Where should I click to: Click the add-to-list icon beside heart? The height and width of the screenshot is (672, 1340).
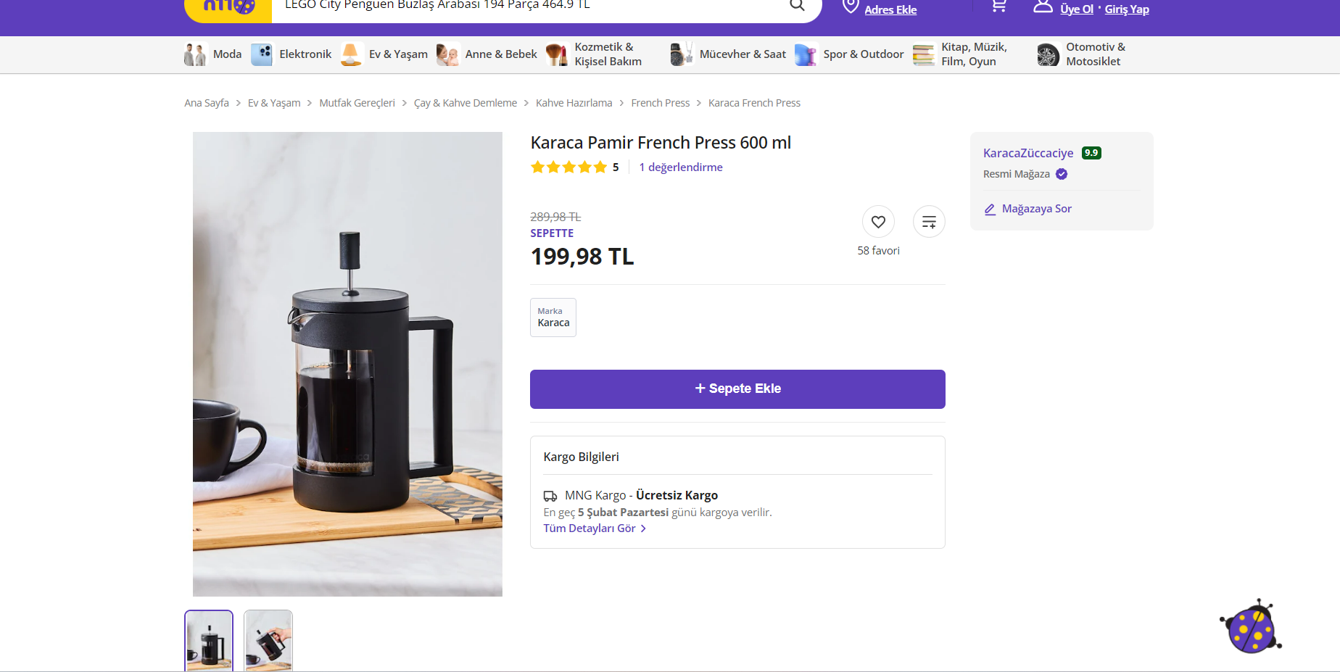click(929, 222)
